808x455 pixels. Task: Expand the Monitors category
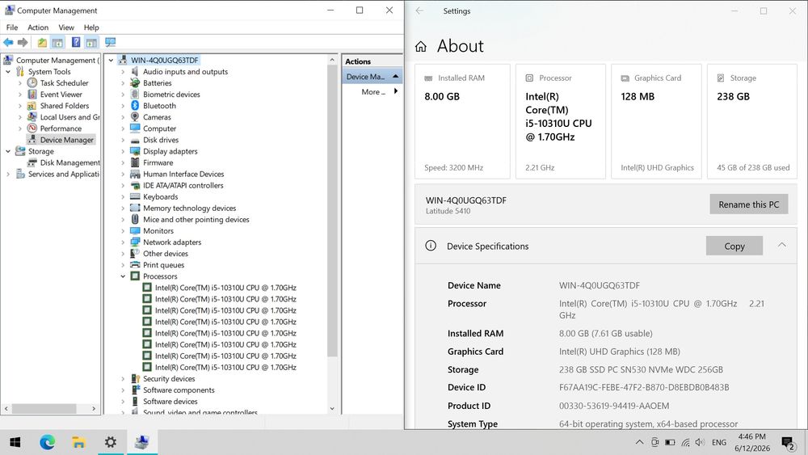point(123,231)
